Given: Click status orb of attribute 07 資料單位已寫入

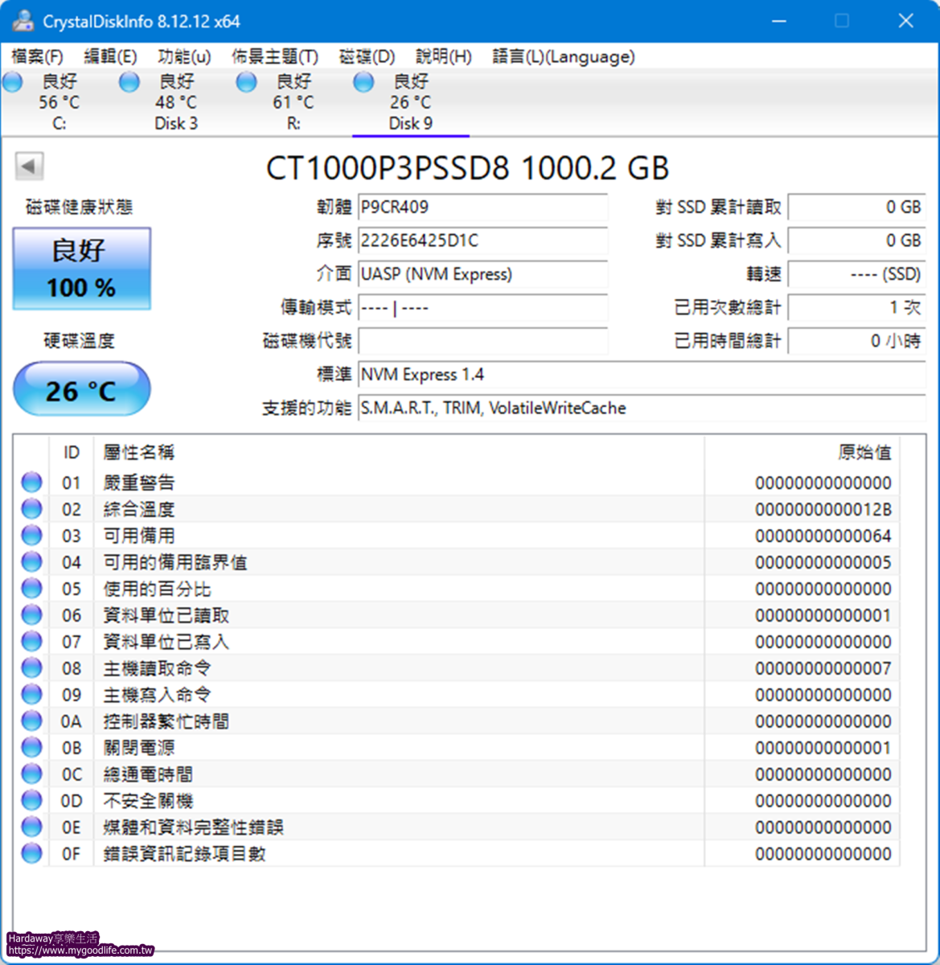Looking at the screenshot, I should tap(32, 642).
